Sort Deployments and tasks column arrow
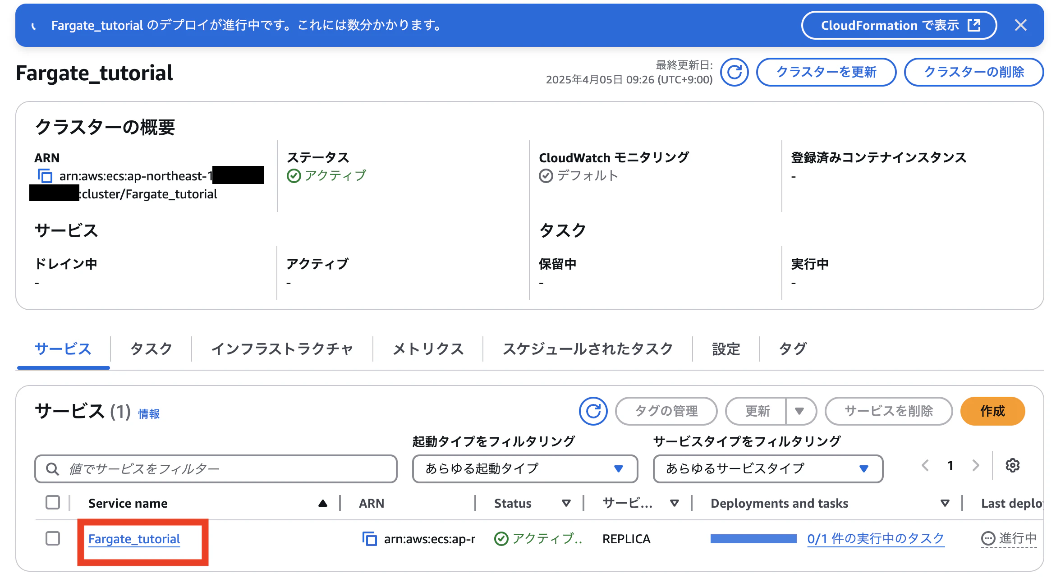The image size is (1056, 578). point(945,503)
